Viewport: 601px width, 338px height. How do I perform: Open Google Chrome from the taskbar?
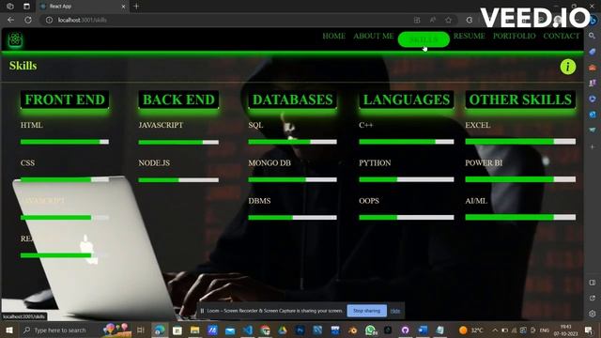point(265,330)
